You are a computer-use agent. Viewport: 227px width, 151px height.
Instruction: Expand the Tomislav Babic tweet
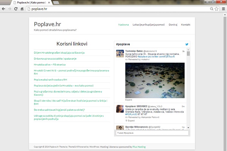click(x=129, y=100)
